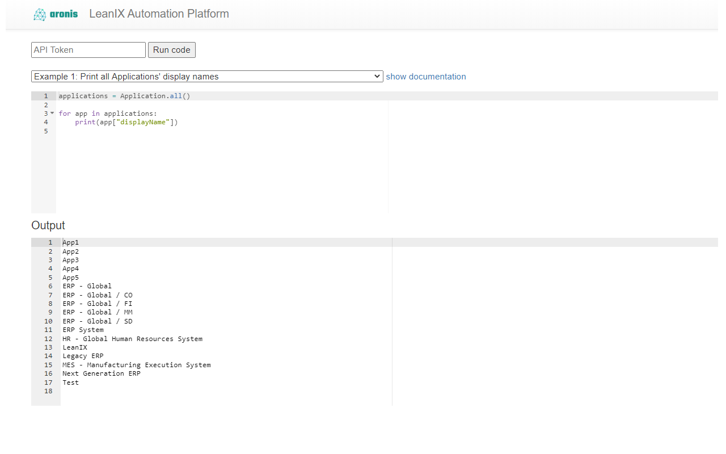Select output line App3
Viewport: 726px width, 454px height.
tap(71, 260)
